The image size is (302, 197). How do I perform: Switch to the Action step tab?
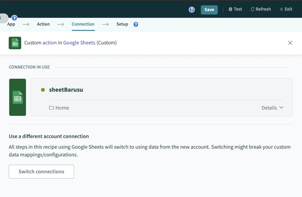coord(43,24)
